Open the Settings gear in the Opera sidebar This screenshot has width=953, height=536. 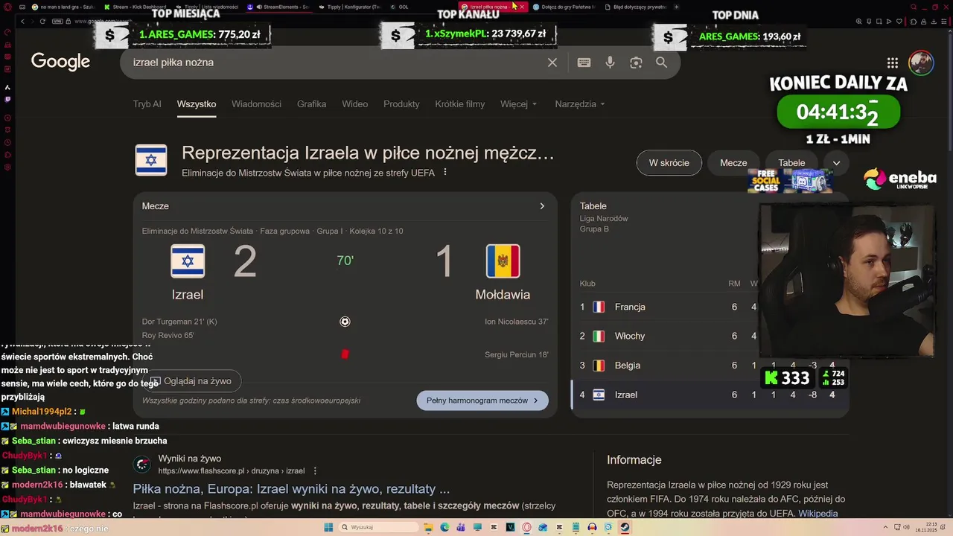pyautogui.click(x=7, y=167)
